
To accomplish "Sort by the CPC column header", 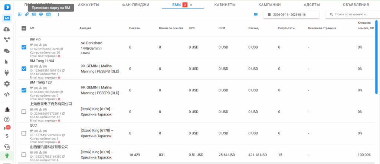I will [192, 28].
